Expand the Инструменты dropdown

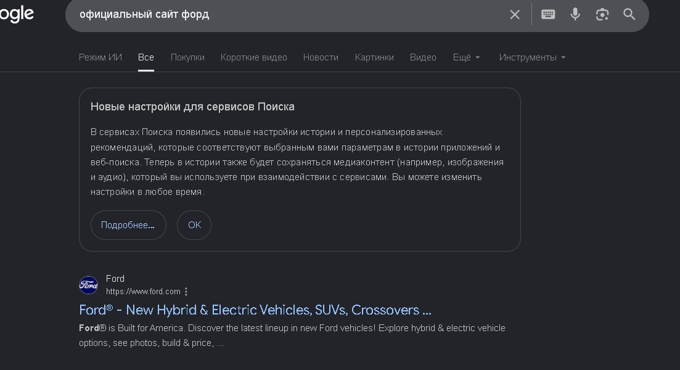click(x=532, y=57)
